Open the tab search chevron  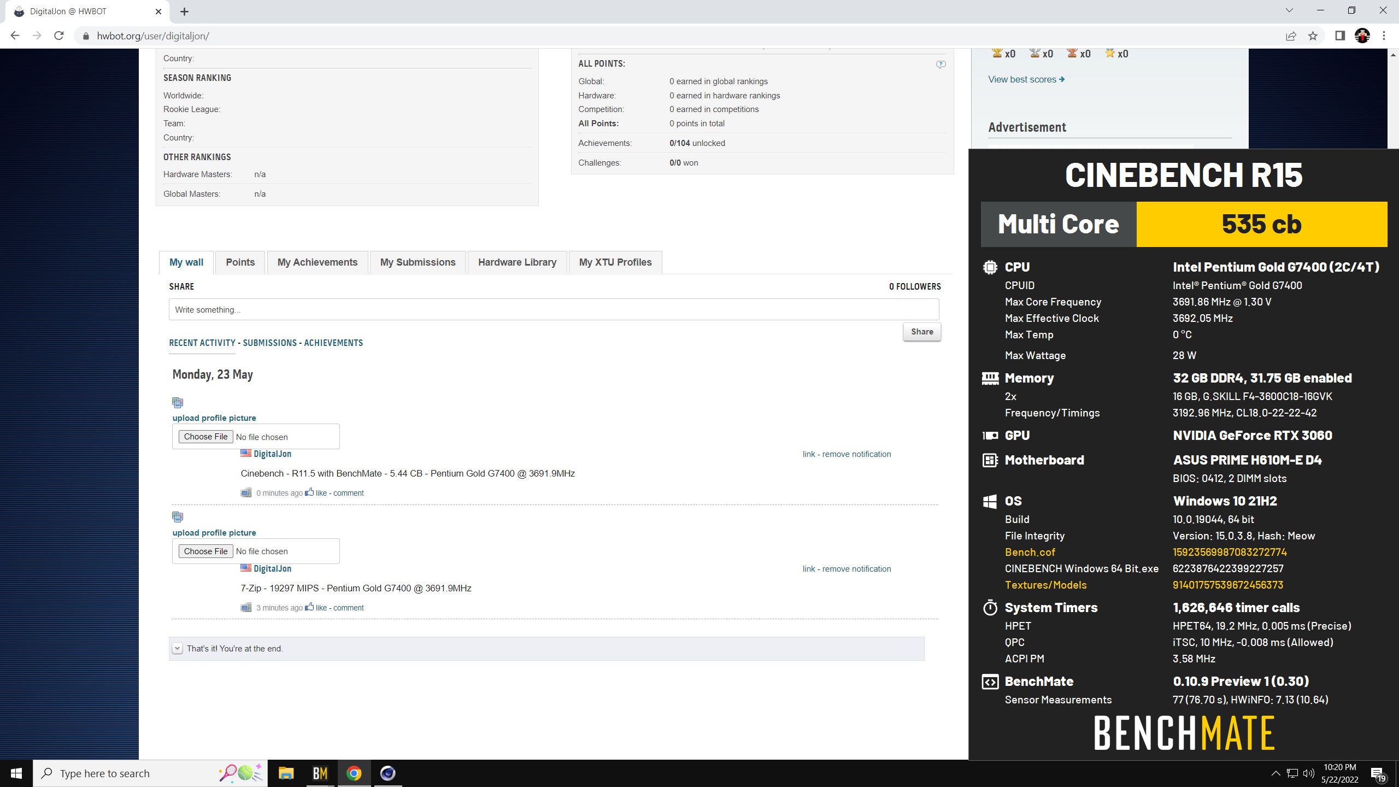click(x=1289, y=10)
